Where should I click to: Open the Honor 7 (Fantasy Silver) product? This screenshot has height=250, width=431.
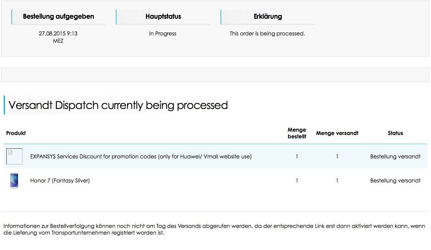pos(60,180)
